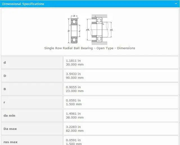This screenshot has height=145, width=180.
Task: Click the 3.5433 in value
Action: tap(73, 74)
